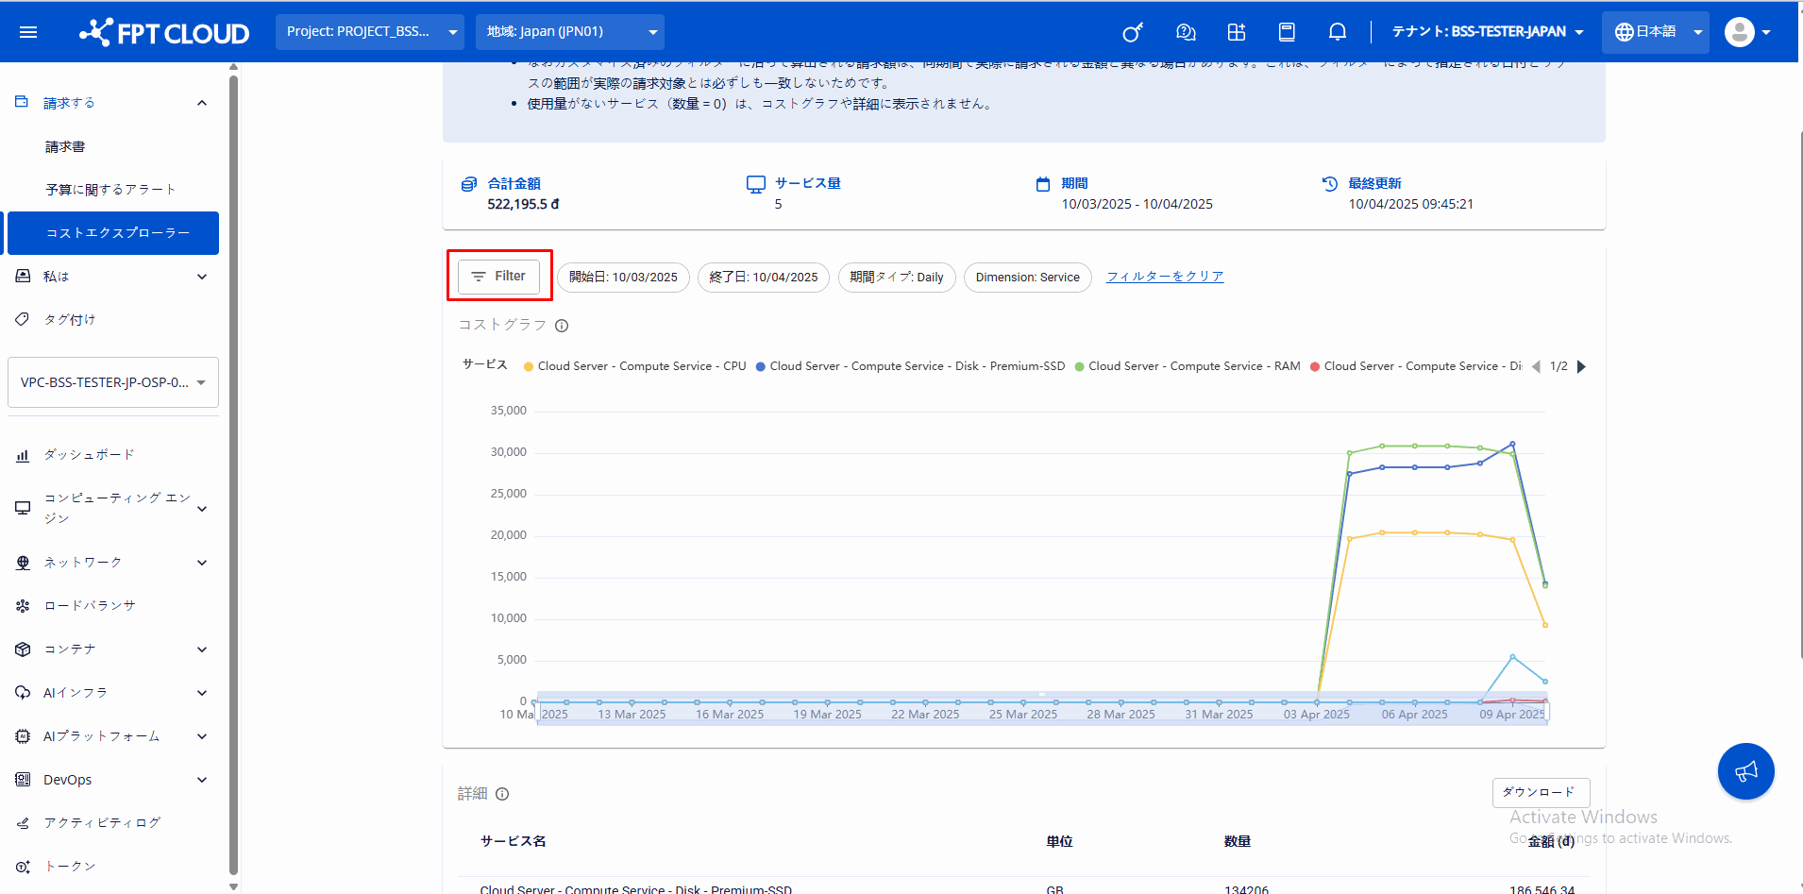Click the chart range slider left handle
This screenshot has width=1803, height=894.
(x=536, y=712)
